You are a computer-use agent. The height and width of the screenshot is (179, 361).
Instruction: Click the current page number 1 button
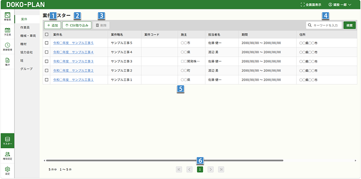coord(200,170)
